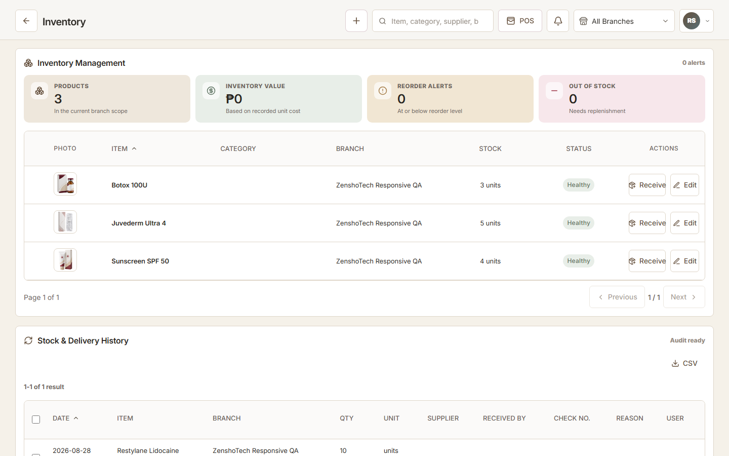Open the Botox 100U product photo
The height and width of the screenshot is (456, 729).
click(x=65, y=184)
